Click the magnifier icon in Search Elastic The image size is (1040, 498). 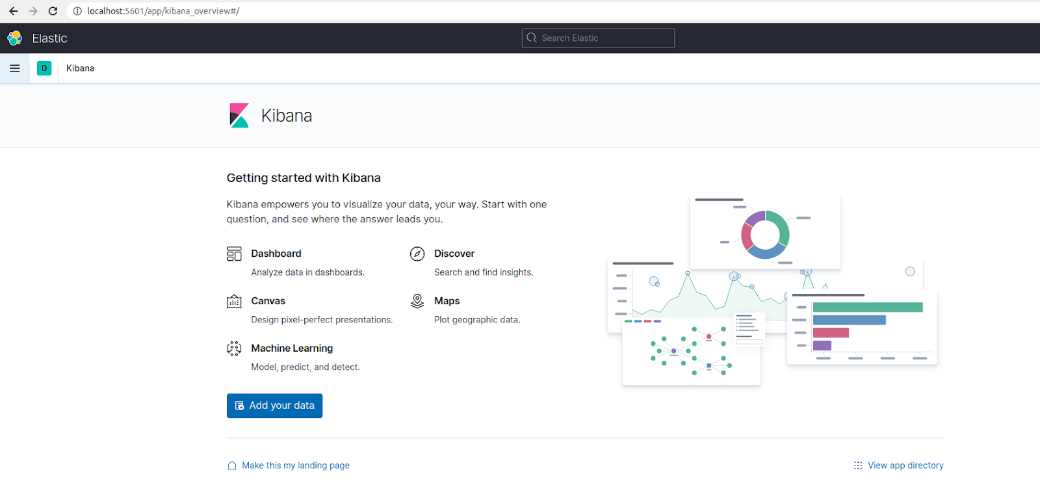(532, 38)
